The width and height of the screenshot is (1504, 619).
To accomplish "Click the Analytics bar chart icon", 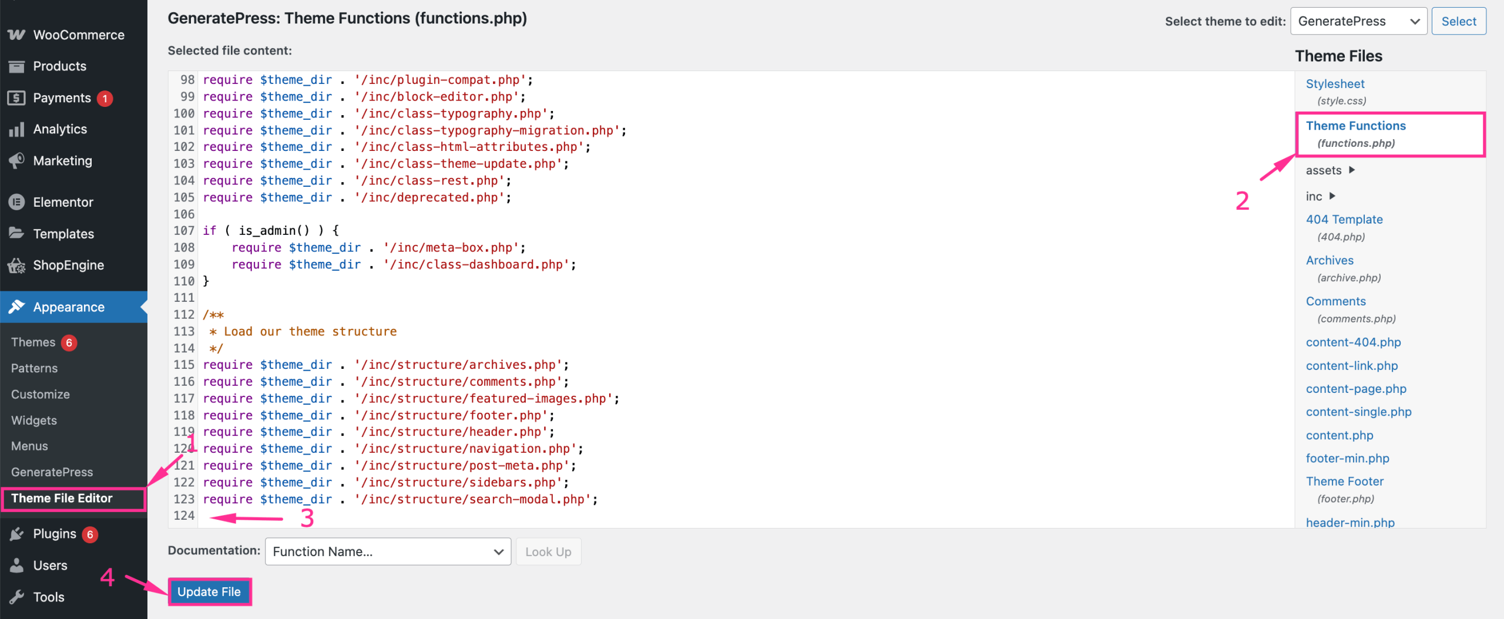I will [x=16, y=129].
